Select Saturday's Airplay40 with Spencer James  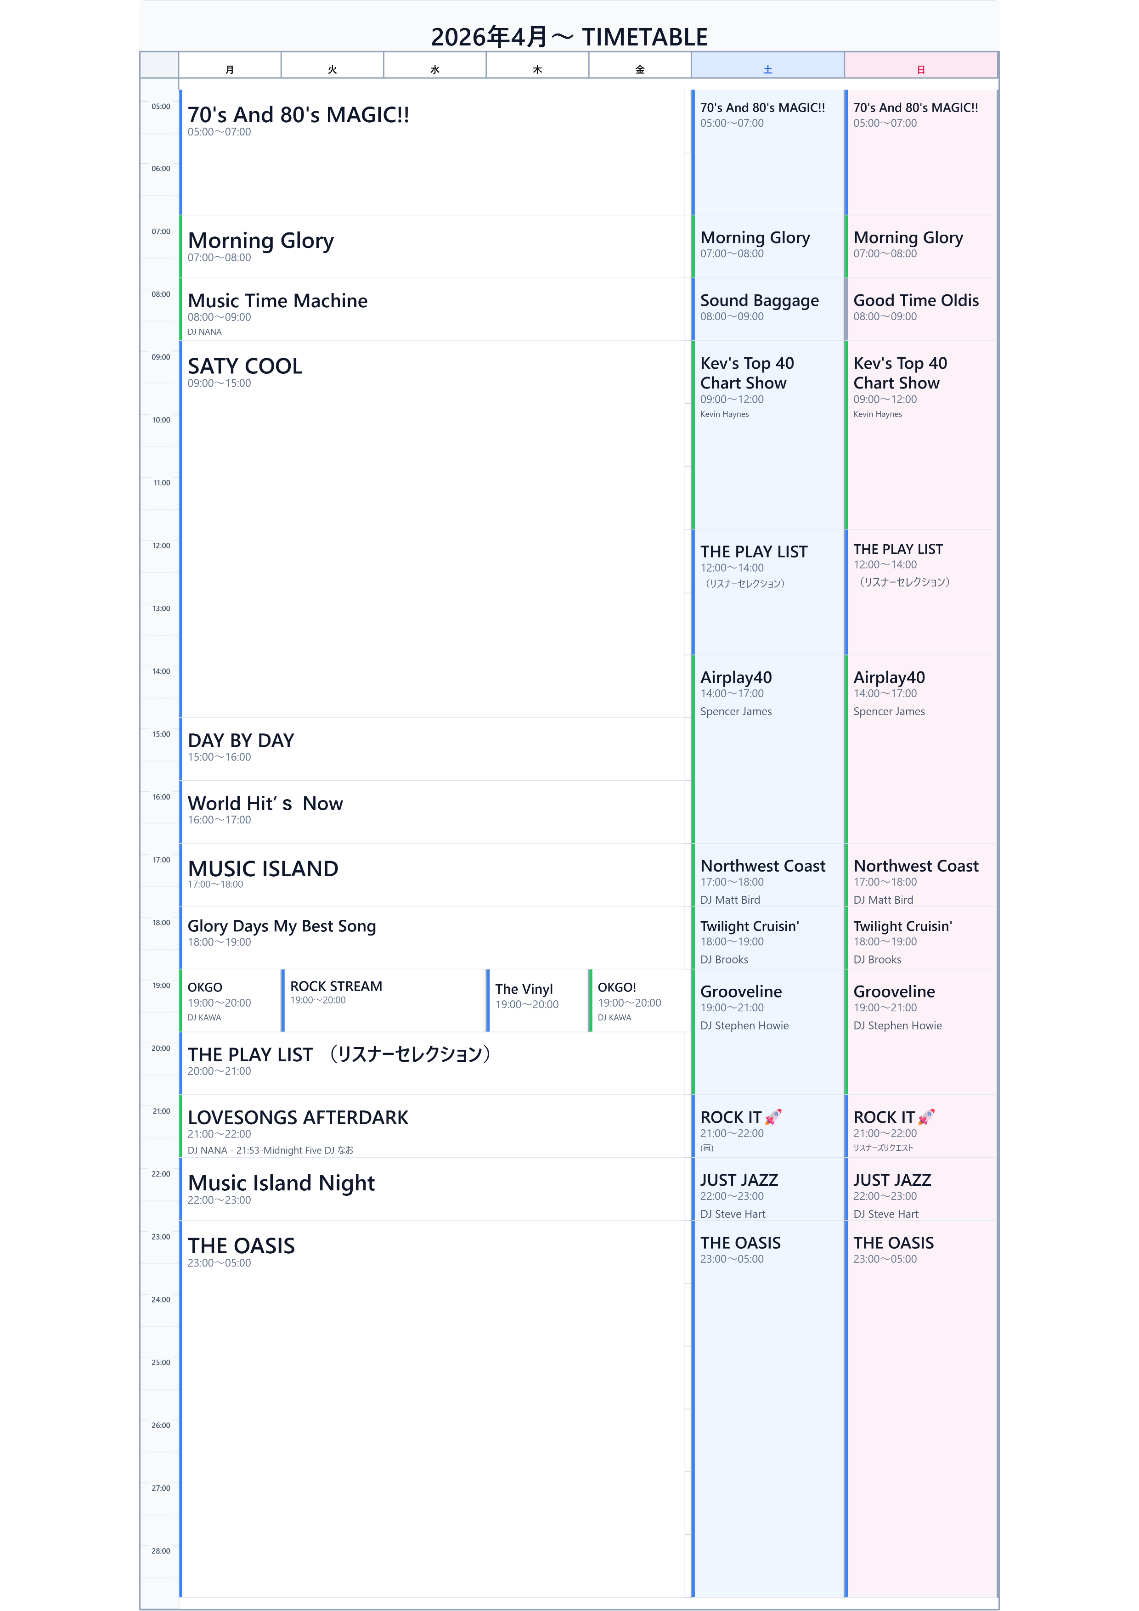click(767, 748)
